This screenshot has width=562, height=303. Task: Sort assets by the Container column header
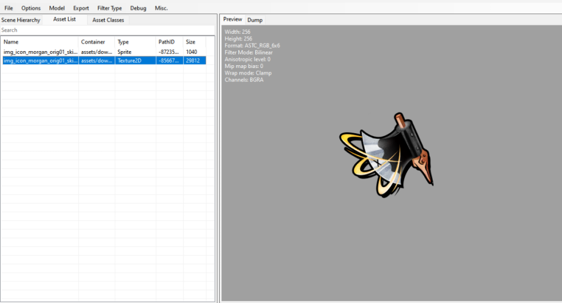96,42
